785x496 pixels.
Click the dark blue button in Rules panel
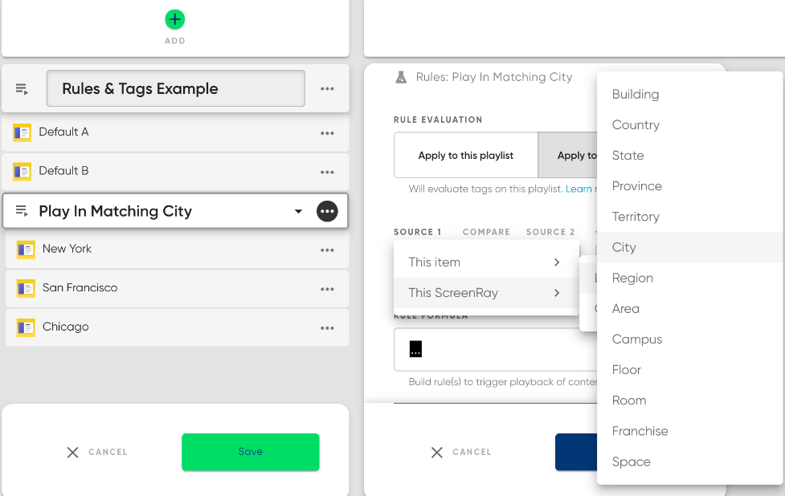[x=576, y=452]
